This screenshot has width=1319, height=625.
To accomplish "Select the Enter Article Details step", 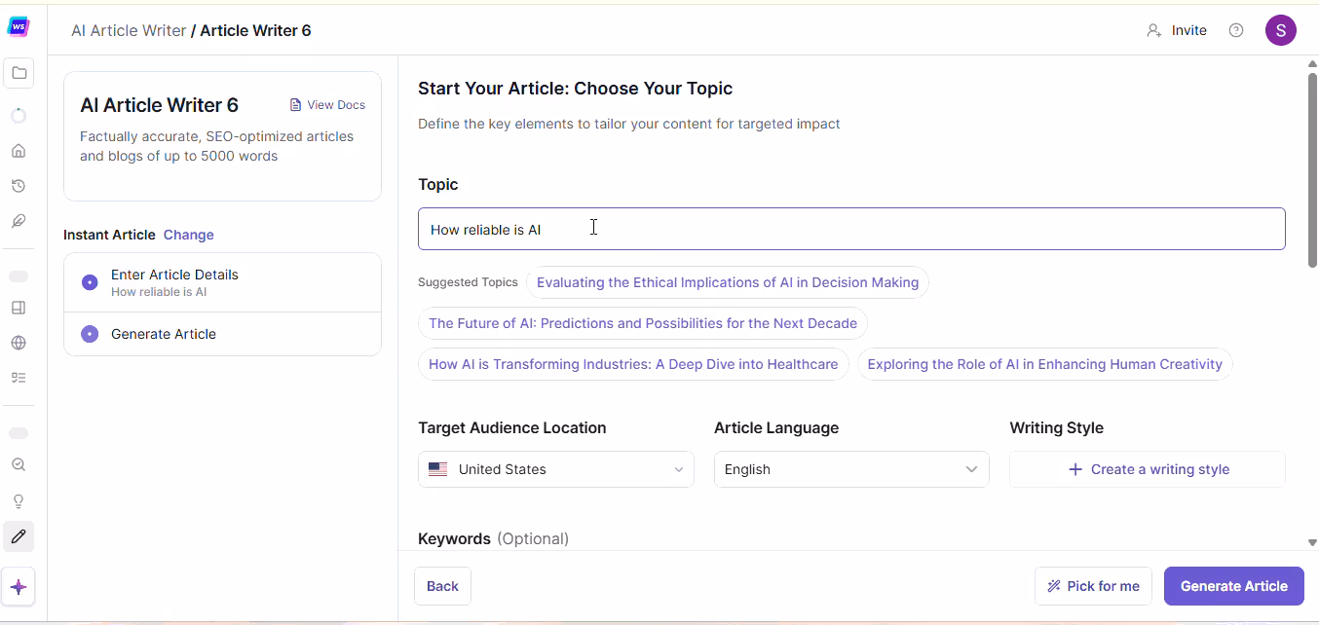I will click(x=174, y=282).
